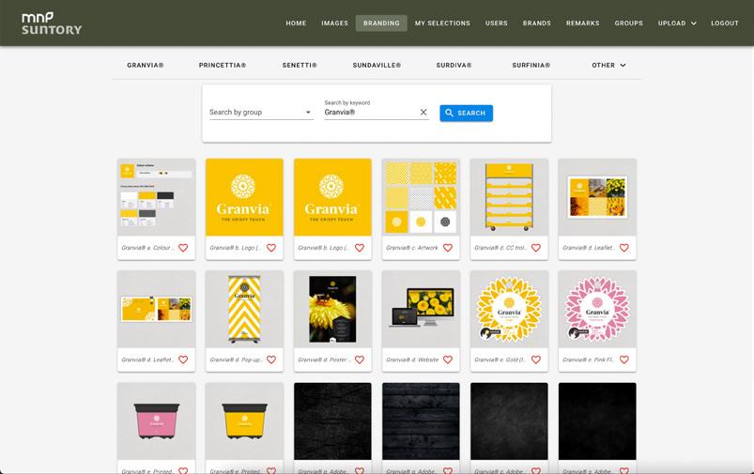Click the 'Granvia® d. Website' card title
Image resolution: width=754 pixels, height=474 pixels.
point(412,359)
